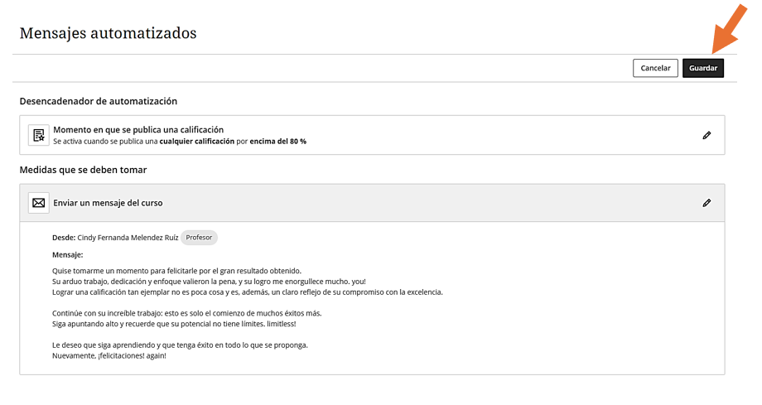Edit the grade publication trigger with pencil icon
Image resolution: width=762 pixels, height=405 pixels.
pos(707,135)
